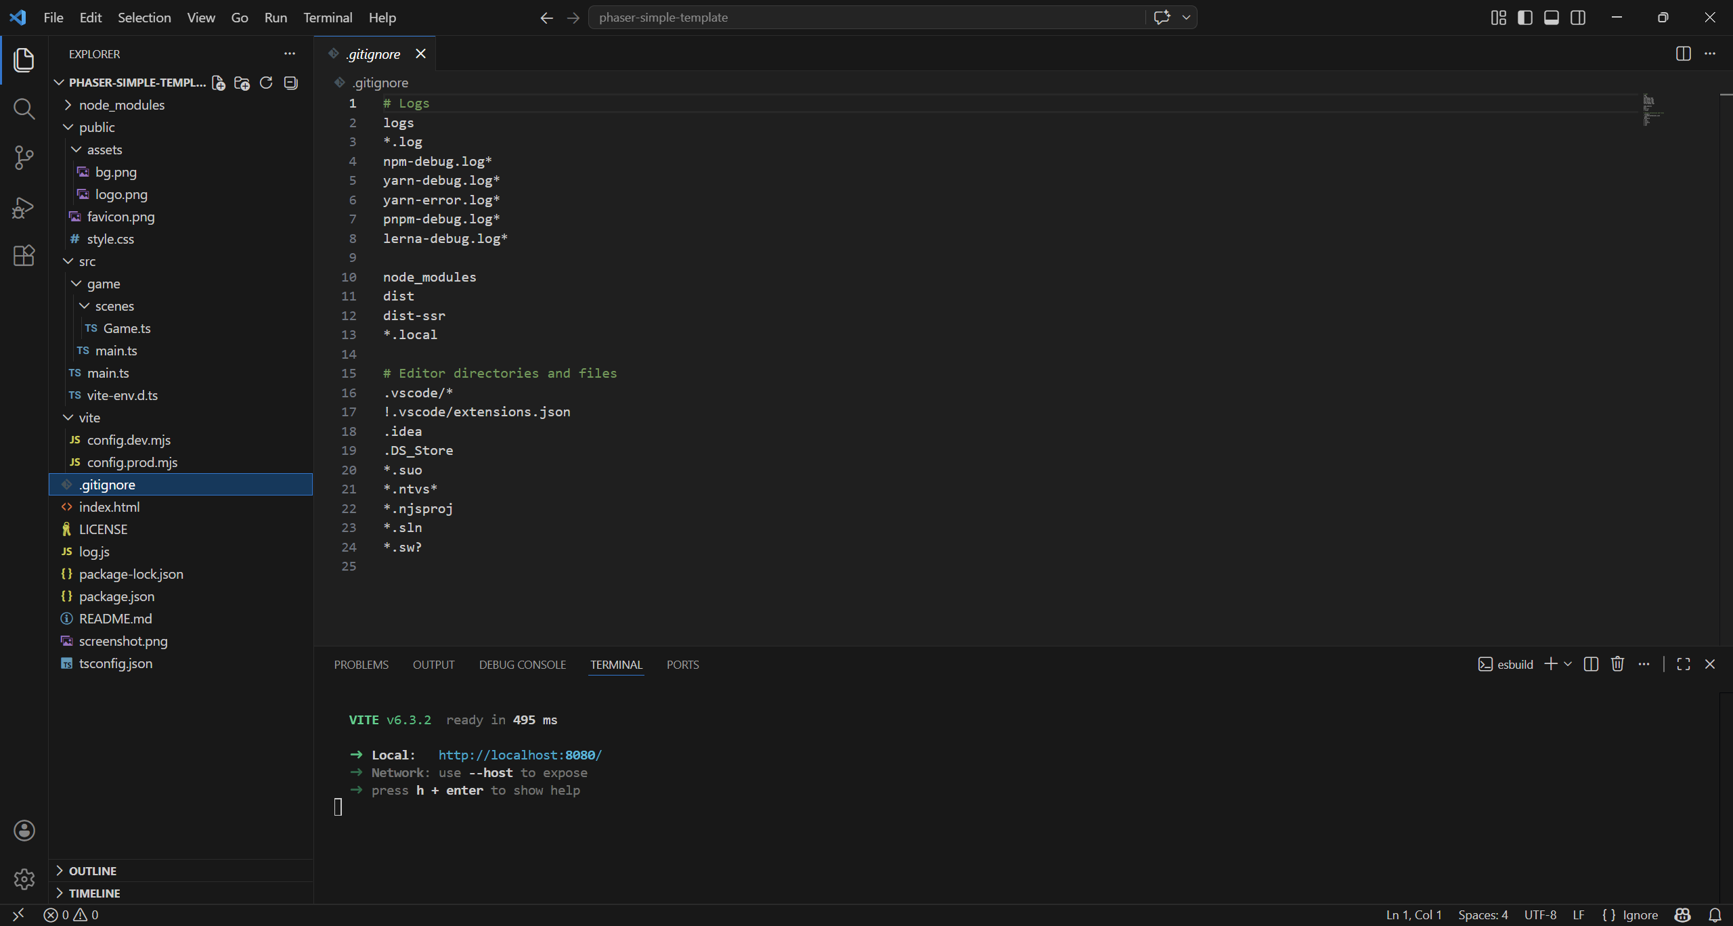Refresh the Explorer file tree
Image resolution: width=1733 pixels, height=926 pixels.
click(266, 83)
